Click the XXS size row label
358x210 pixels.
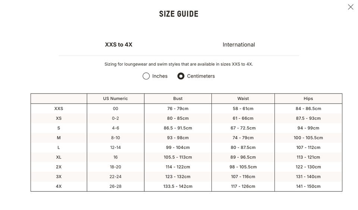point(59,109)
